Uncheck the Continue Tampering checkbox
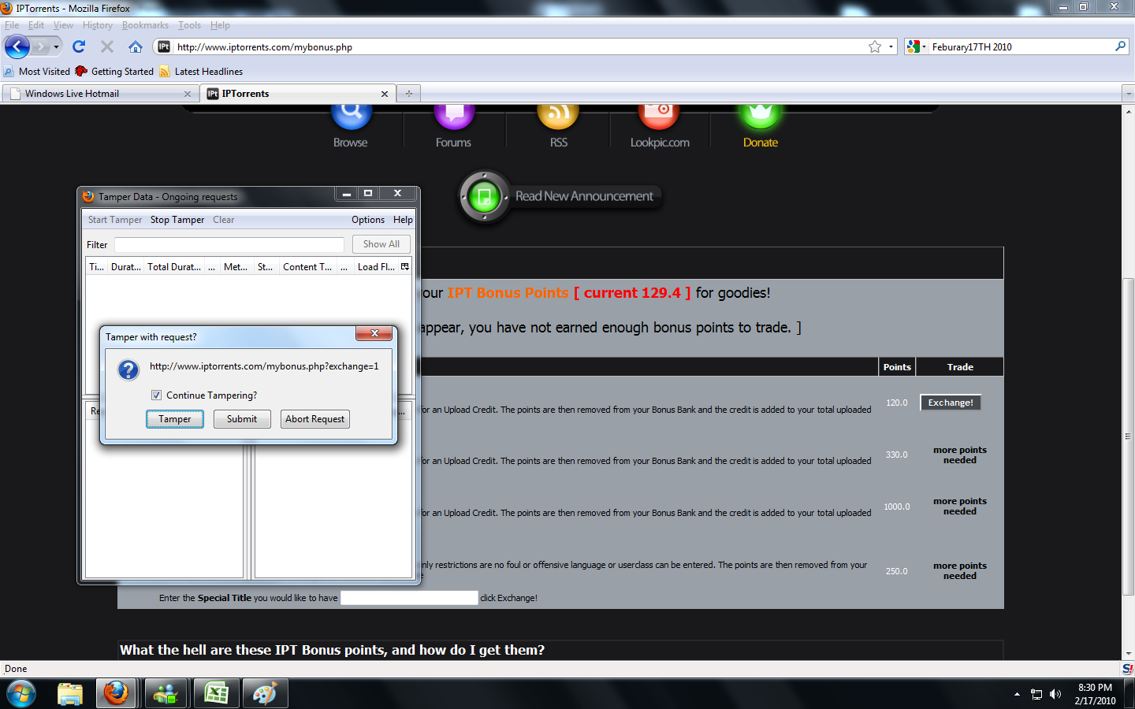This screenshot has width=1135, height=709. click(156, 395)
